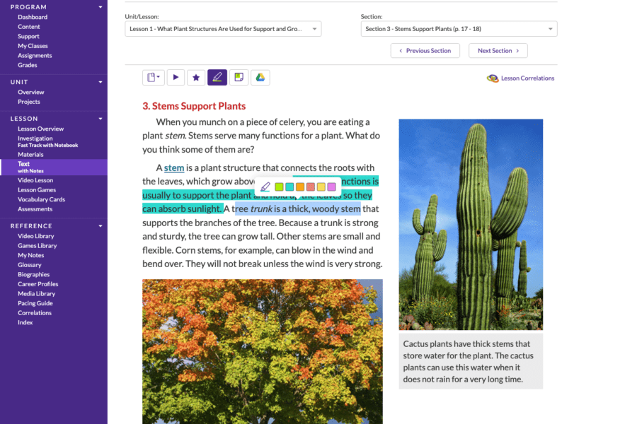This screenshot has width=637, height=424.
Task: Open Media Library in sidebar
Action: [36, 294]
